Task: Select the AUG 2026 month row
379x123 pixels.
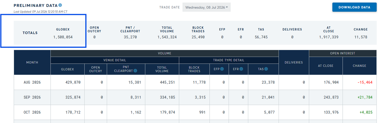Action: click(x=195, y=82)
